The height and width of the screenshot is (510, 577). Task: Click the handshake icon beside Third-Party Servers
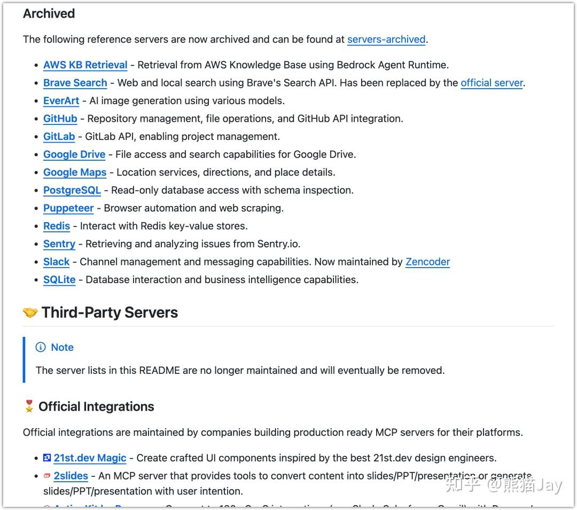[30, 312]
